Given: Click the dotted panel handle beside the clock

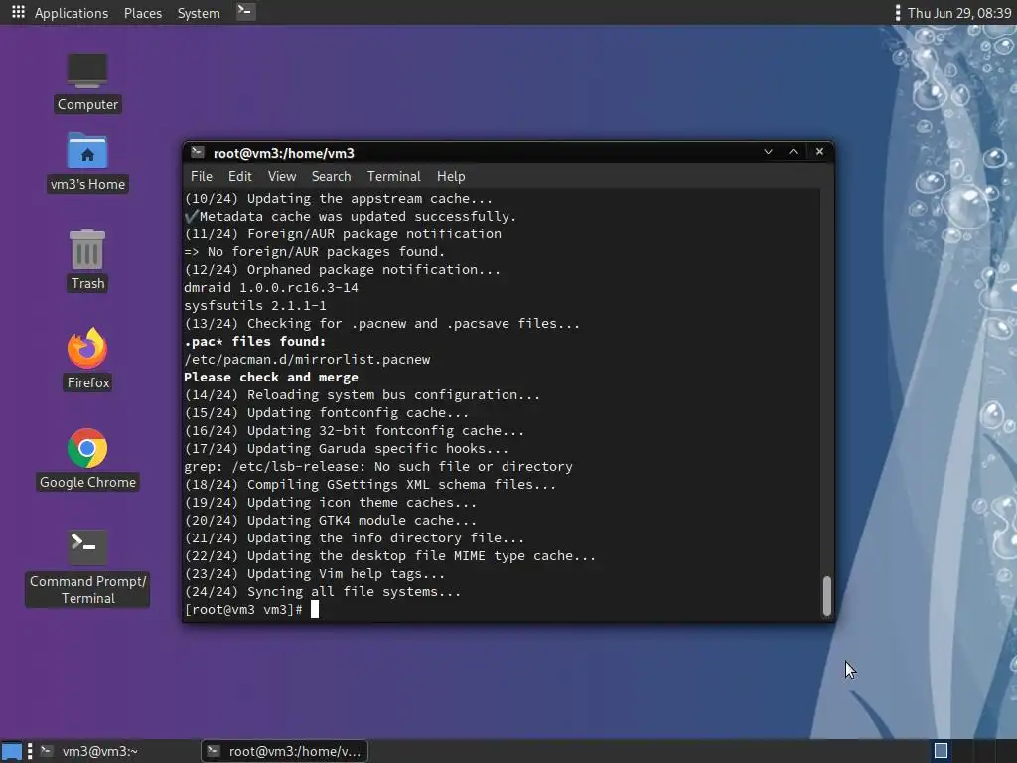Looking at the screenshot, I should (x=898, y=13).
